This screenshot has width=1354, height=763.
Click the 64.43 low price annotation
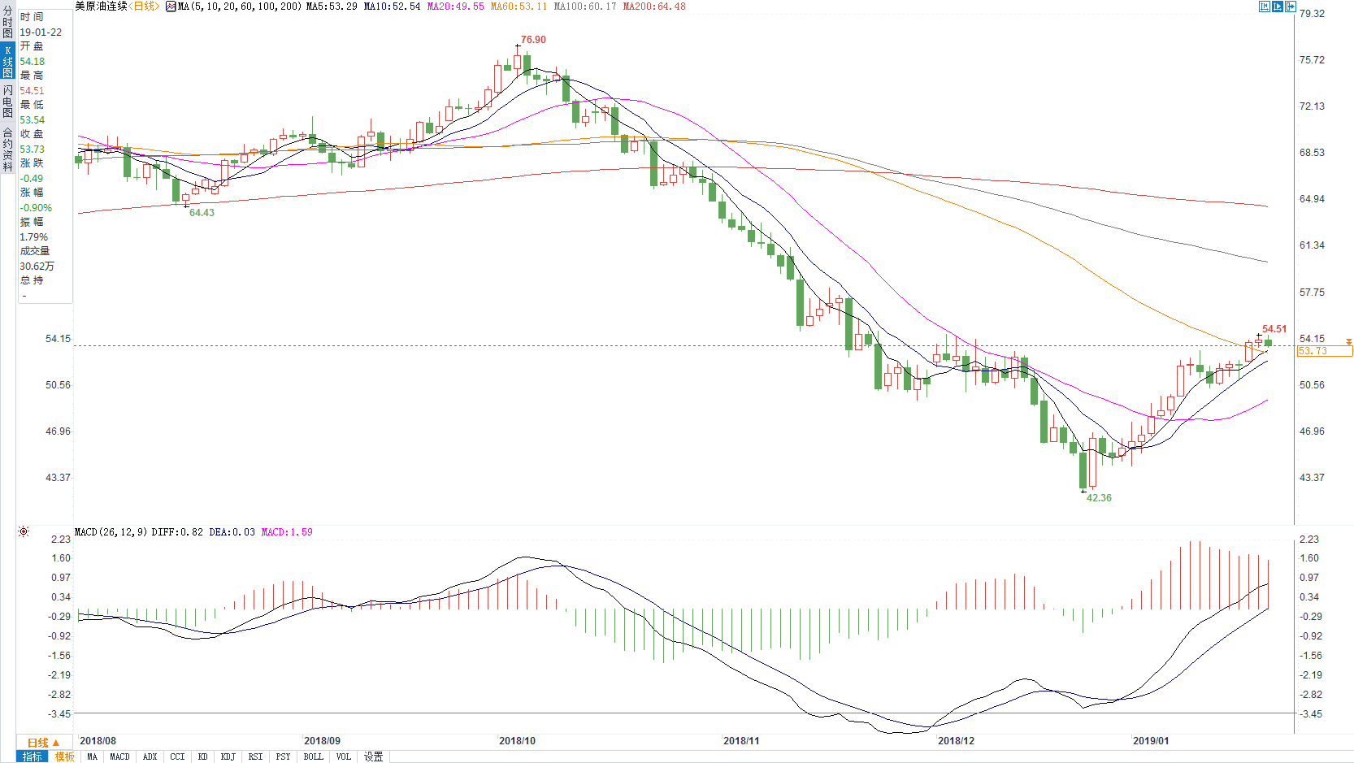click(x=202, y=213)
